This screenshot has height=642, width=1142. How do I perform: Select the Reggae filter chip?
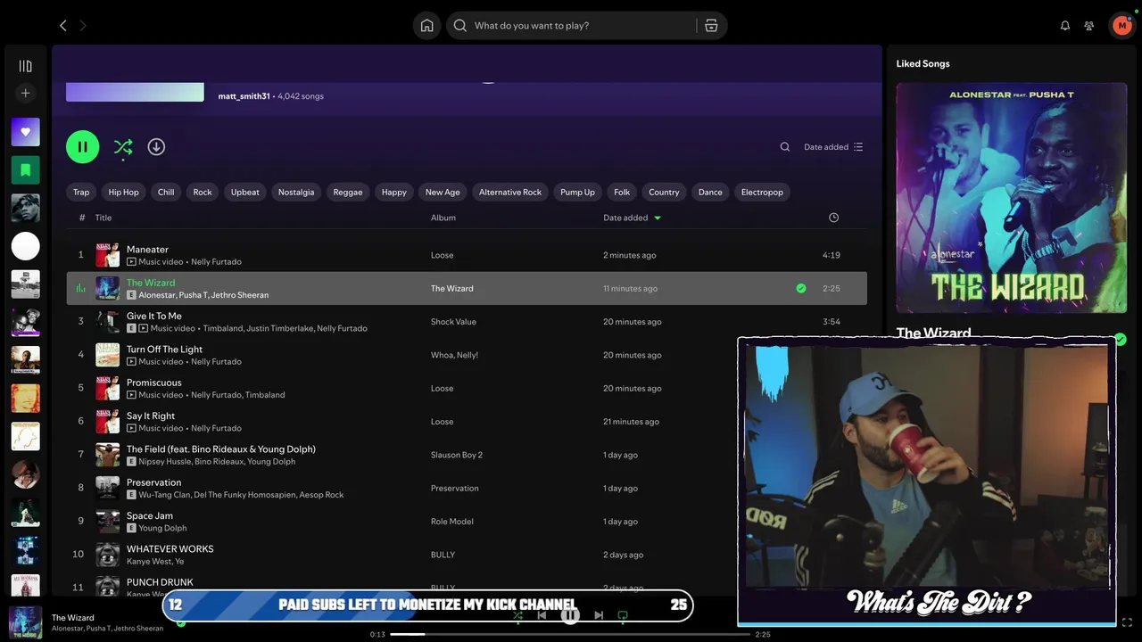click(x=348, y=192)
